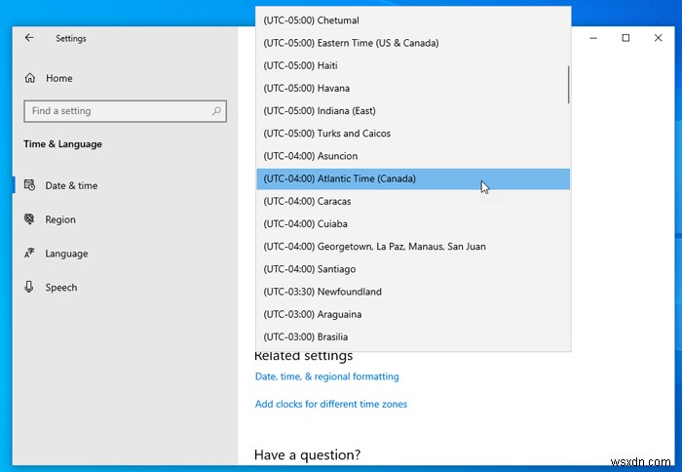Choose Georgetown, La Paz, Manaus, San Juan
This screenshot has height=472, width=682.
pyautogui.click(x=374, y=247)
